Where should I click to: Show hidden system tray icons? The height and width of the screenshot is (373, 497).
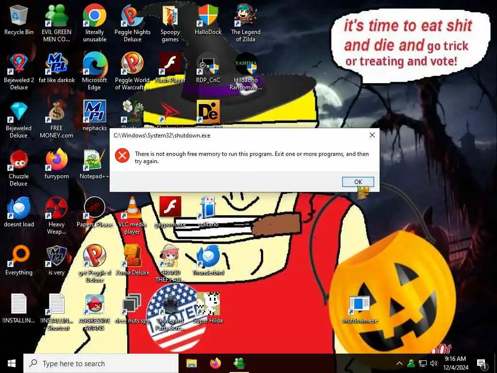click(x=399, y=363)
